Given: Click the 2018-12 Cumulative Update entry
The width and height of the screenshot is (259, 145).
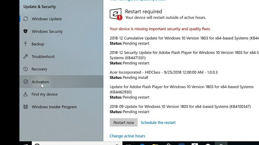Looking at the screenshot, I should click(x=184, y=41).
